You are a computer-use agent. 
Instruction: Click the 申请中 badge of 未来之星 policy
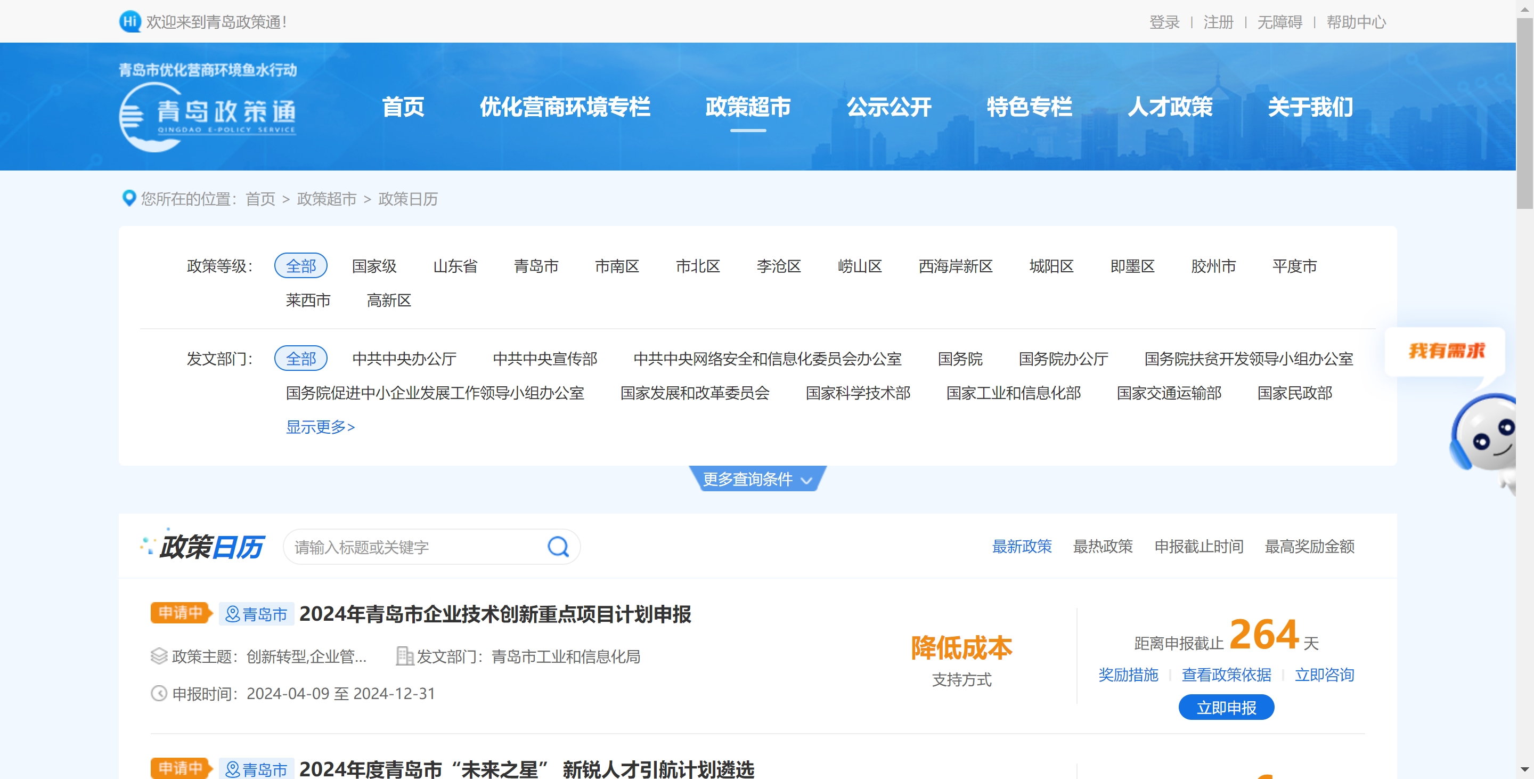tap(182, 768)
